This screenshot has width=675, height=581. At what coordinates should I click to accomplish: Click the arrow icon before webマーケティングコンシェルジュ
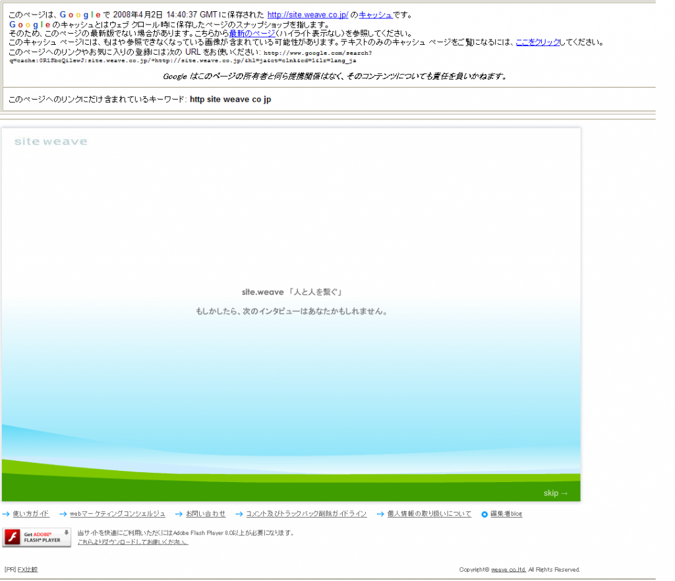(x=63, y=514)
